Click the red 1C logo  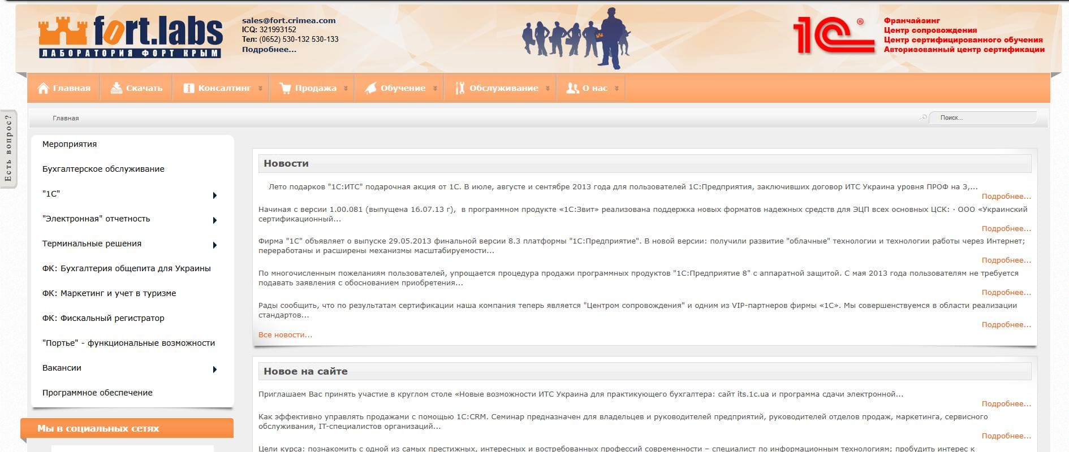(x=833, y=35)
